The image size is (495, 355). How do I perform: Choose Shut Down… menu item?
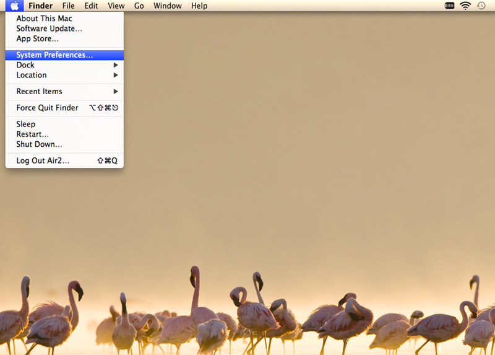[x=64, y=144]
